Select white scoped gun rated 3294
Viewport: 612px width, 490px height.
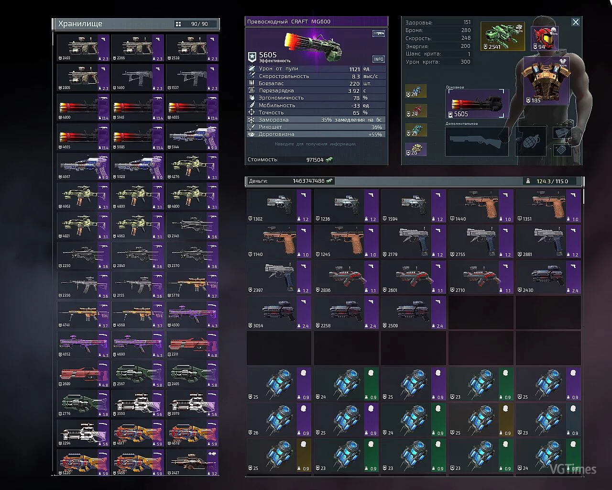(x=83, y=434)
